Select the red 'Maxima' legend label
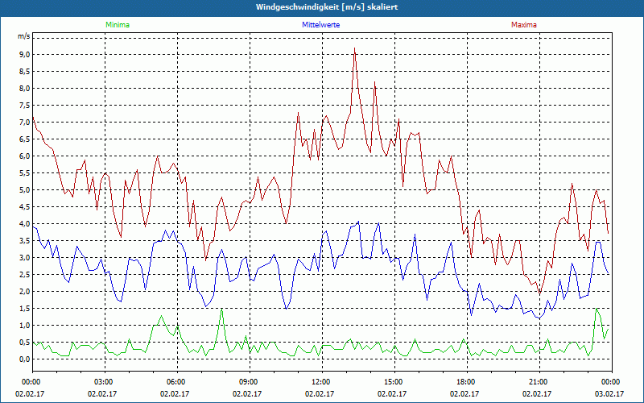Image resolution: width=644 pixels, height=403 pixels. [524, 25]
